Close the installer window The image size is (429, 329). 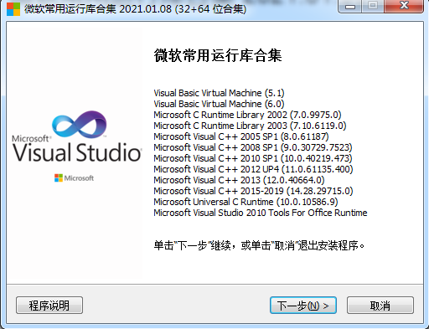coord(404,6)
